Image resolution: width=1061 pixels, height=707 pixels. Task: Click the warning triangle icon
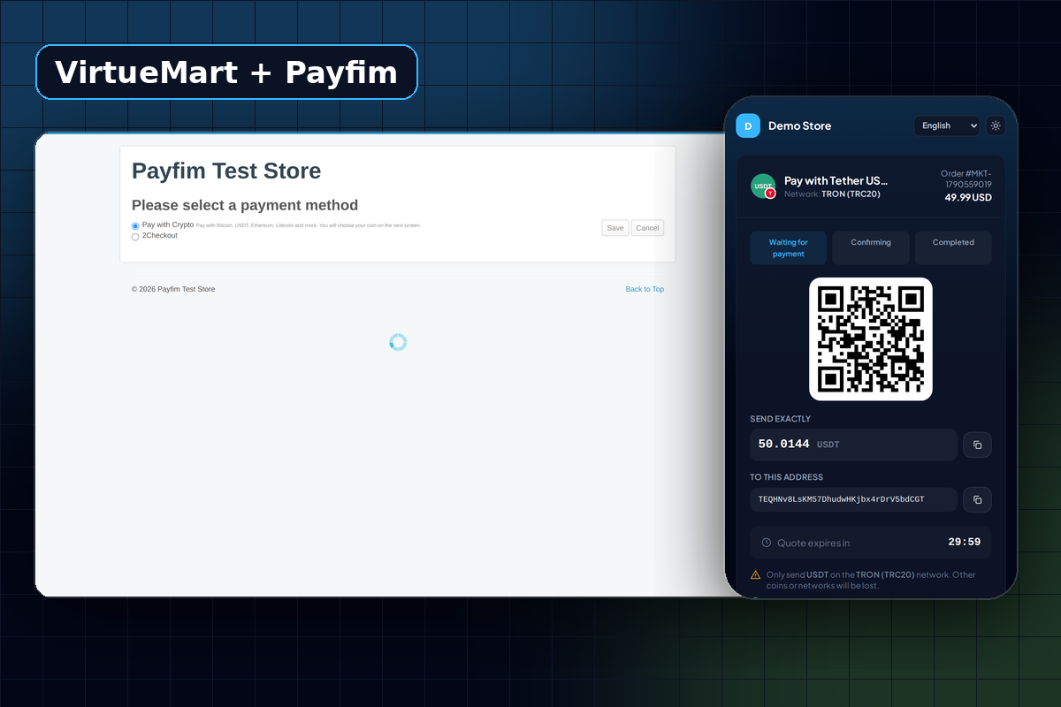tap(755, 574)
